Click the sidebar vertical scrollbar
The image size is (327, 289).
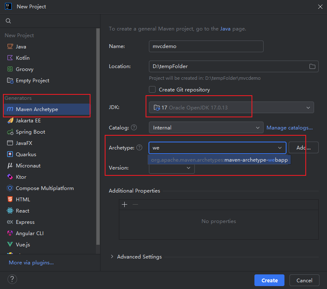[x=98, y=137]
